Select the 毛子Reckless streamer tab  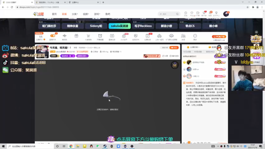click(x=143, y=26)
